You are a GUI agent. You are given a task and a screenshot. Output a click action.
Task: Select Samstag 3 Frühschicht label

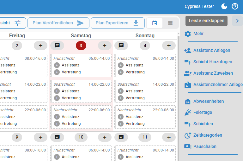click(64, 59)
